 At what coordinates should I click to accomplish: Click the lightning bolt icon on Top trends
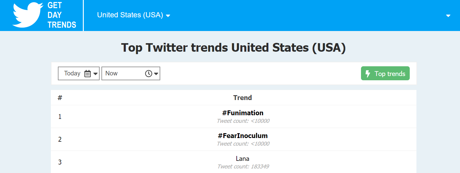click(x=368, y=74)
